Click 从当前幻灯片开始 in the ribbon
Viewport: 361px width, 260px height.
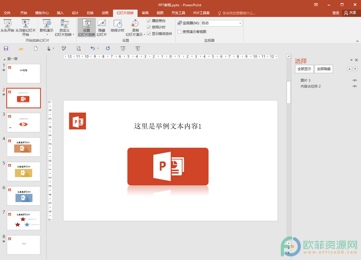26,28
